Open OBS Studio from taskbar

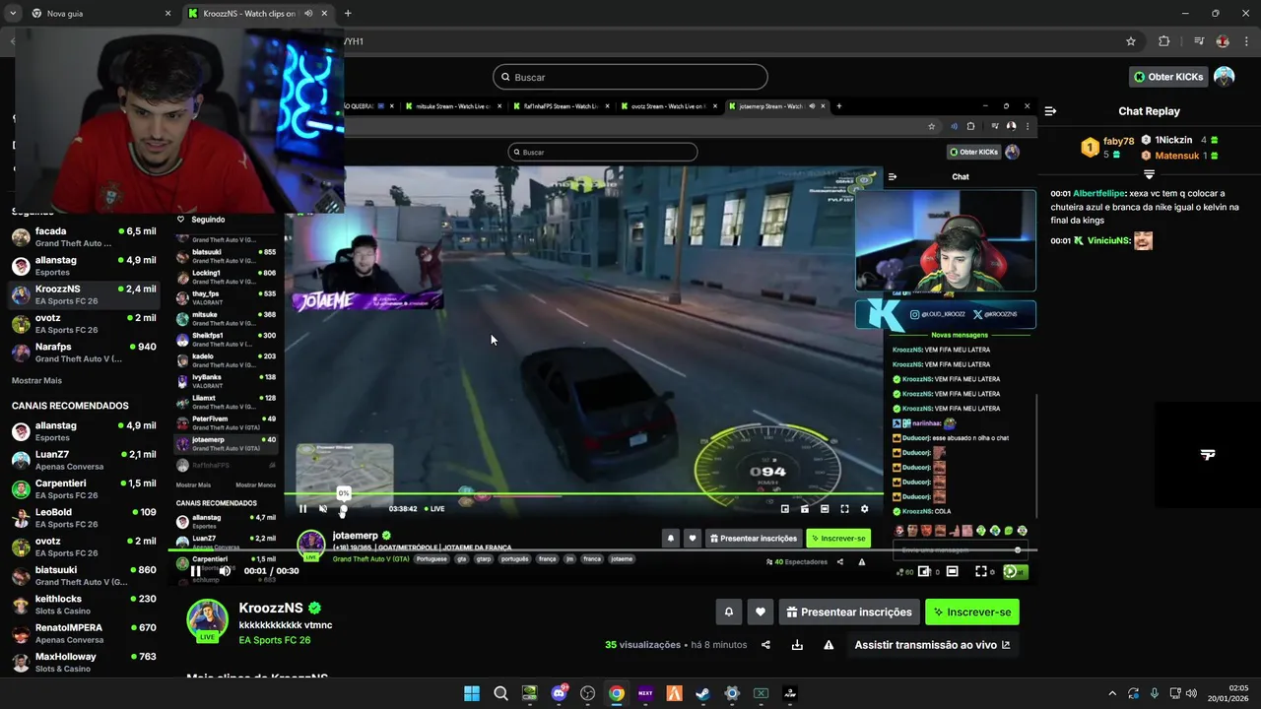tap(588, 693)
